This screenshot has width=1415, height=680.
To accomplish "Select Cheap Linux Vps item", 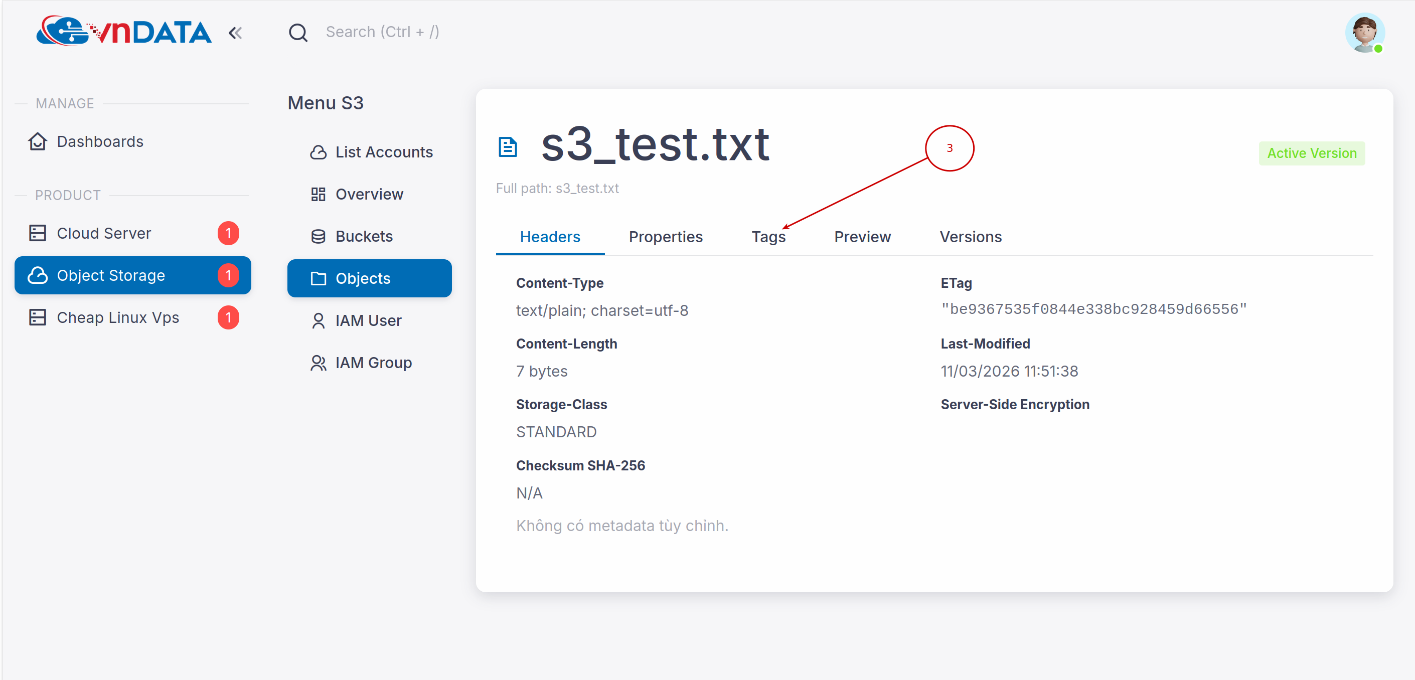I will [x=117, y=317].
